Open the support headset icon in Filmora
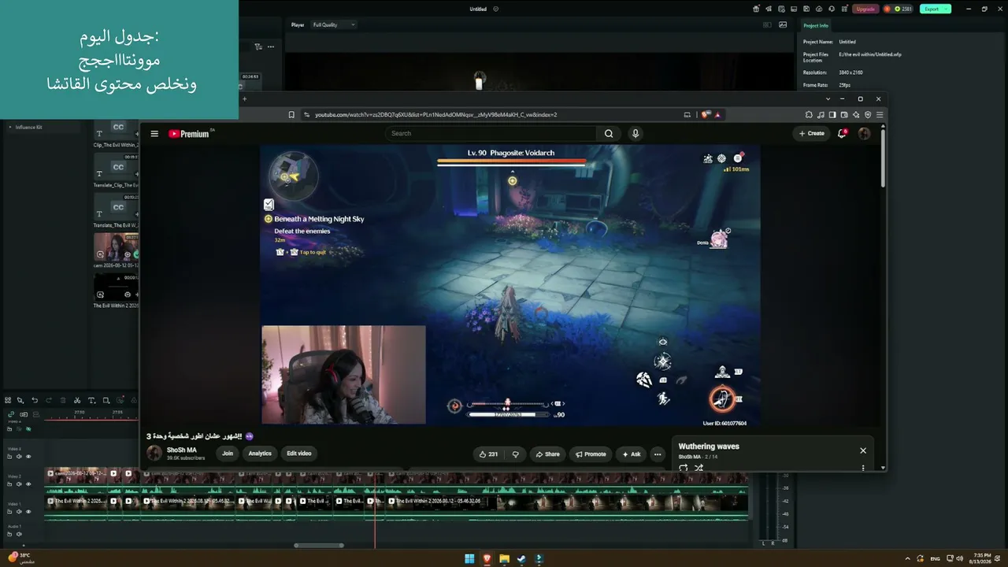Viewport: 1008px width, 567px height. (x=830, y=9)
